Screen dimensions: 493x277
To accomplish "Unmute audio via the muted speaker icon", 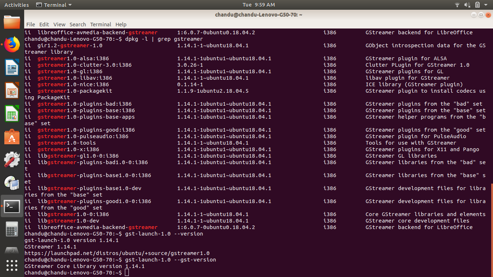I will tap(467, 5).
